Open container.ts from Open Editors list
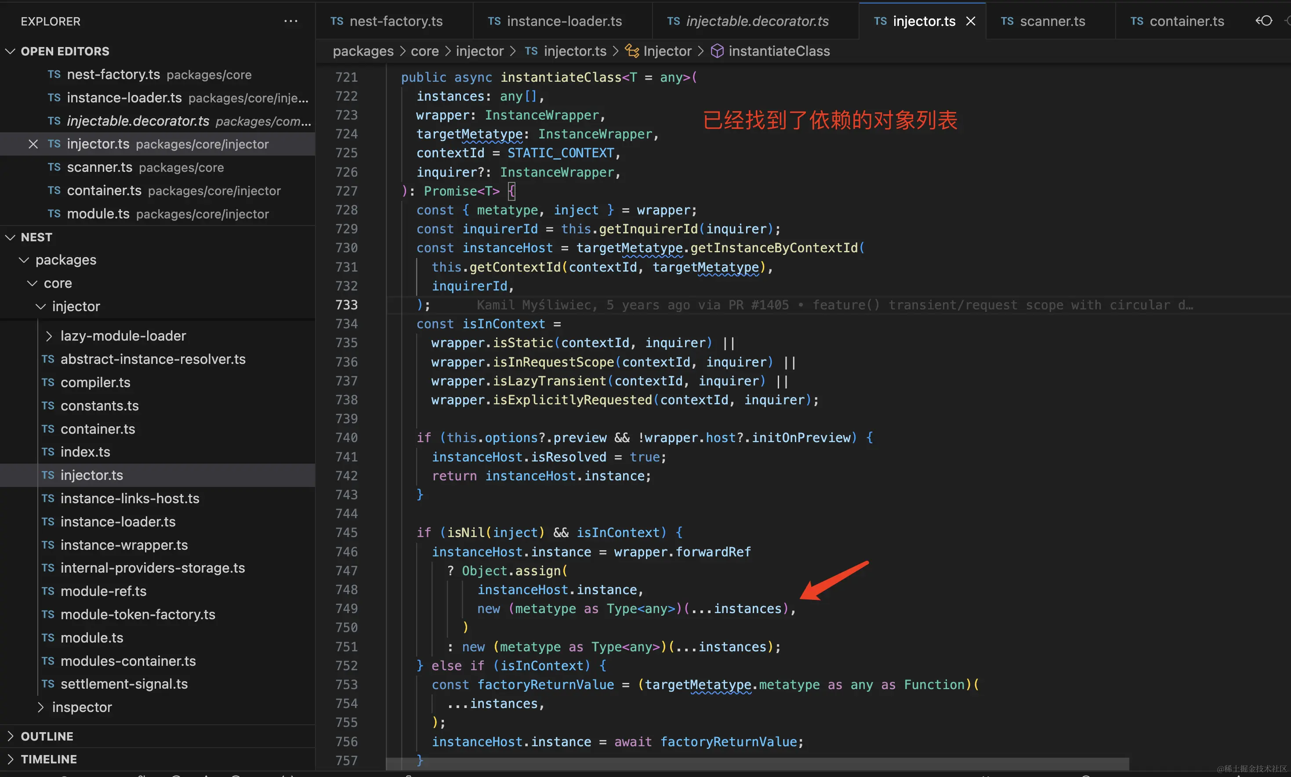This screenshot has width=1291, height=777. point(158,191)
